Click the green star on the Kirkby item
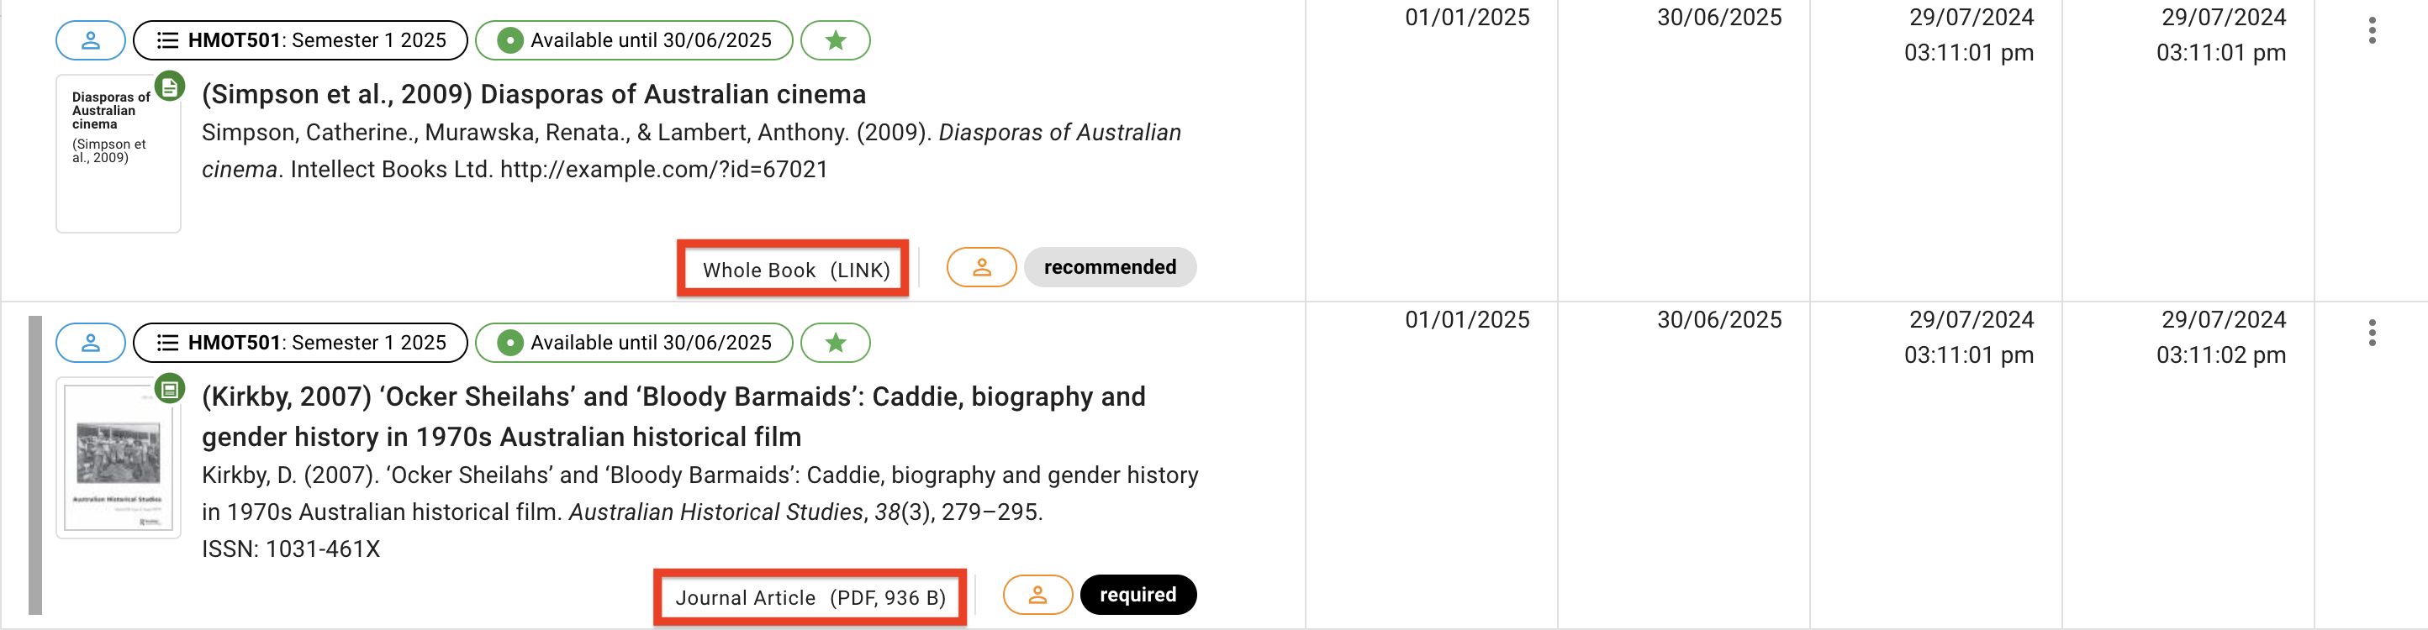 pyautogui.click(x=835, y=343)
